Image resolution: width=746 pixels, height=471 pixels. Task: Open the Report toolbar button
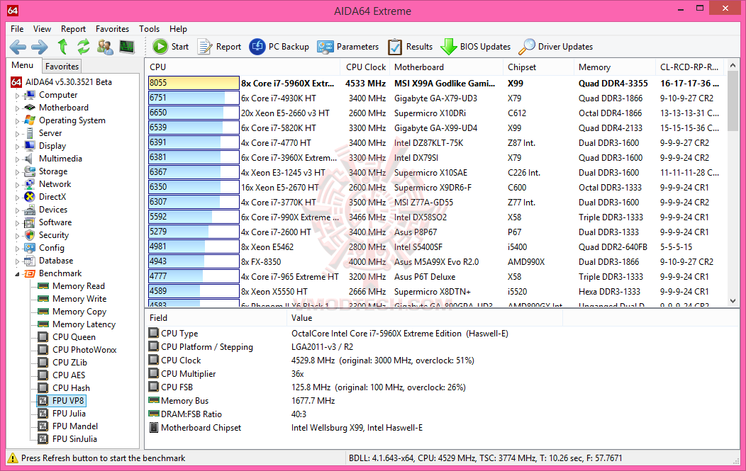pos(219,47)
